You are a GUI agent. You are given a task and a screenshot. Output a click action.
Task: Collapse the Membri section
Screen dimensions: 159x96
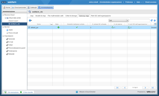[x=3, y=27]
